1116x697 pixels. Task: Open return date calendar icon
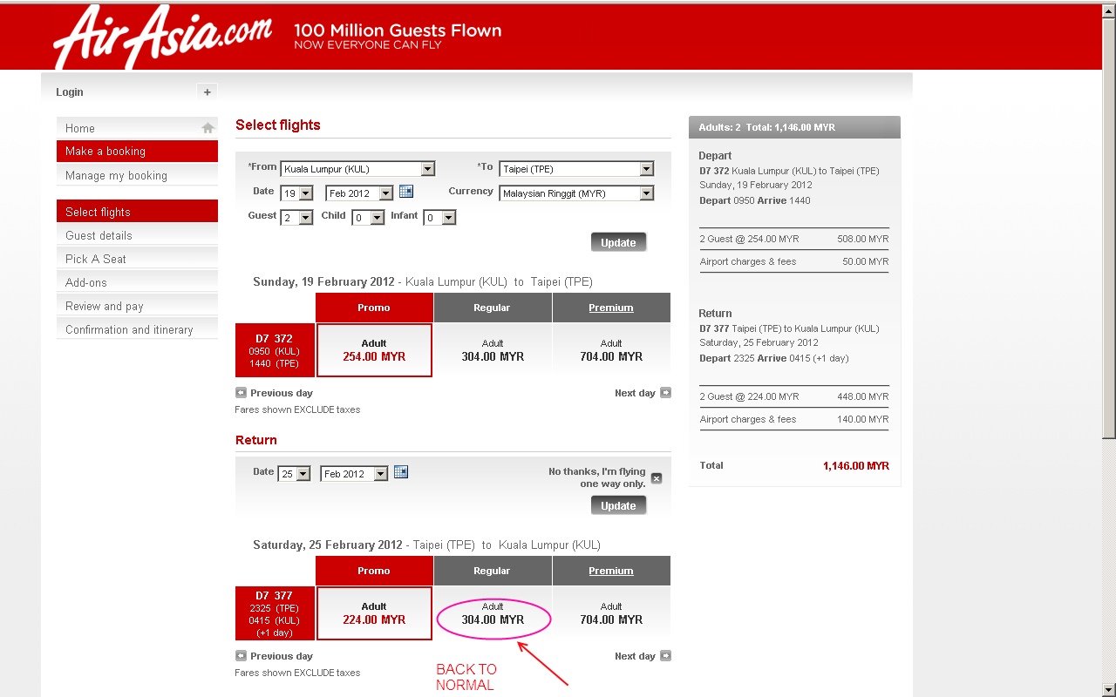coord(401,472)
